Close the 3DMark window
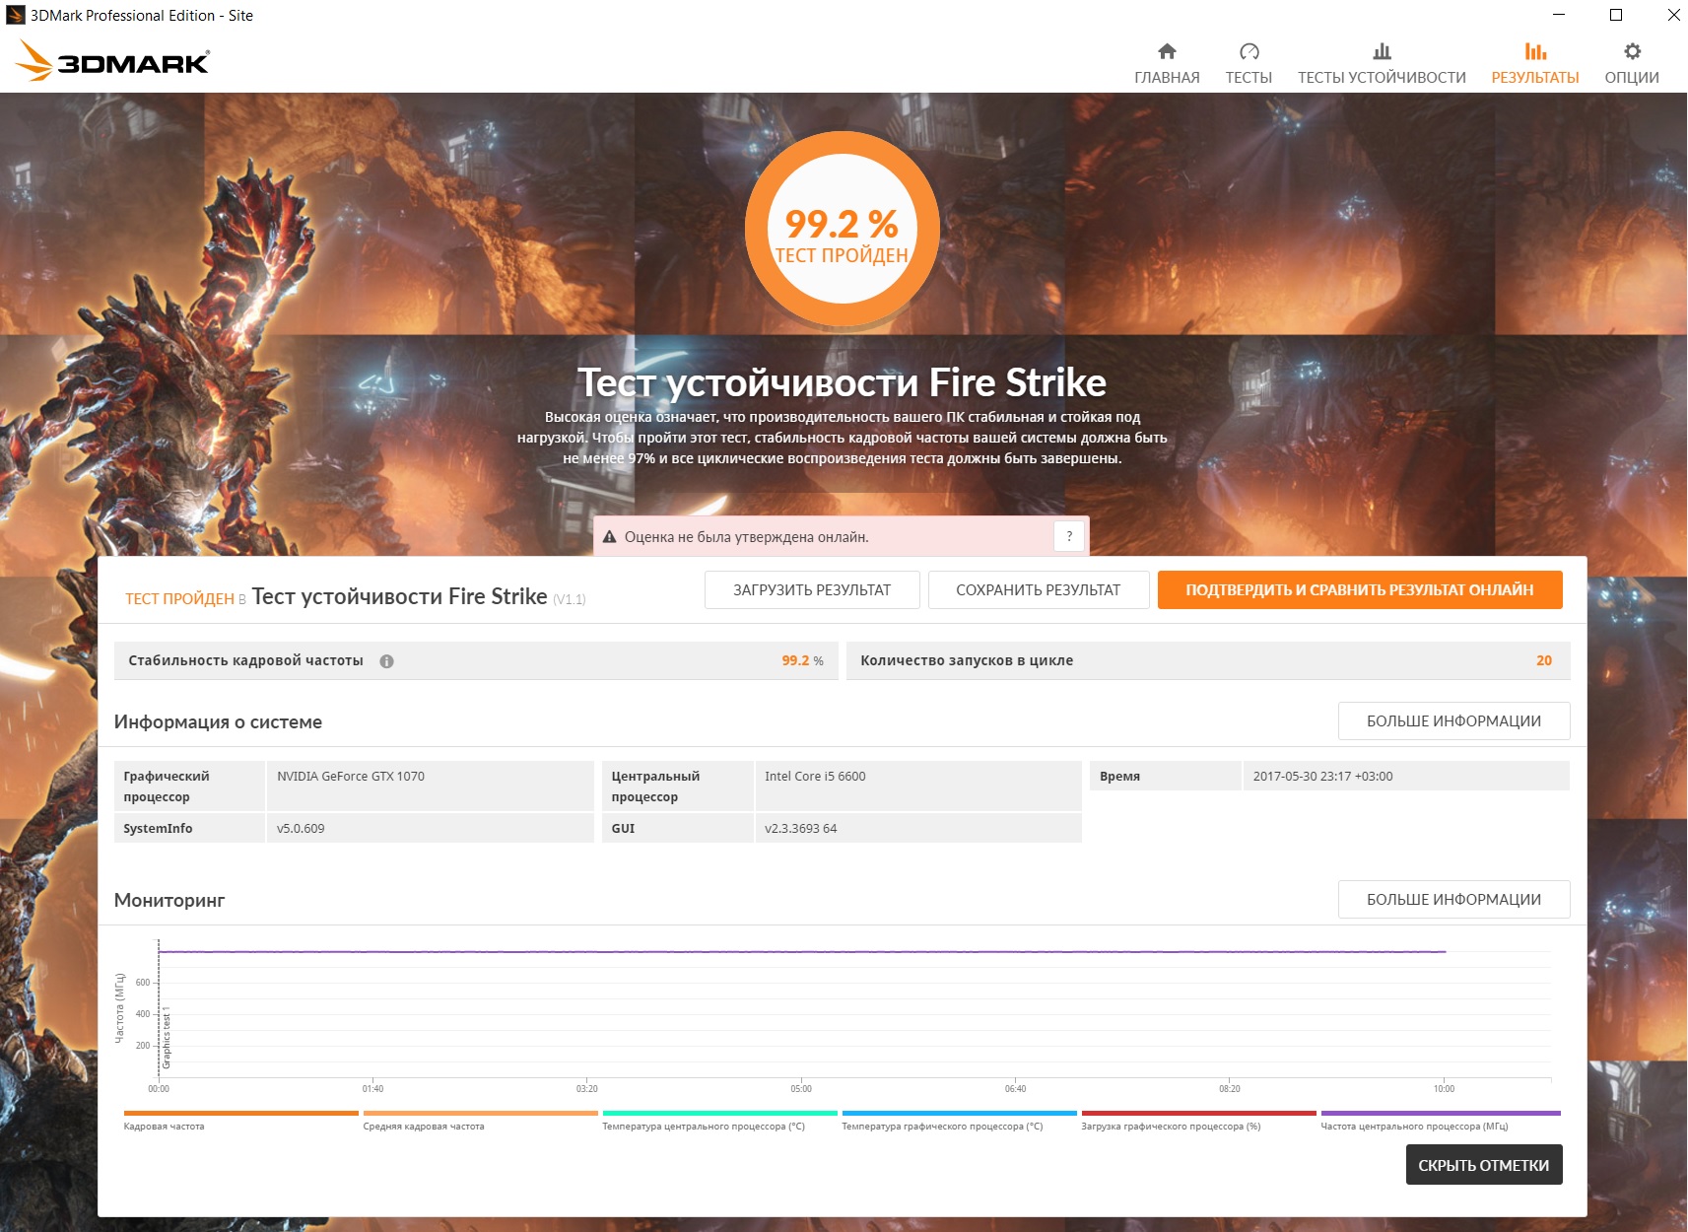This screenshot has height=1232, width=1688. (x=1673, y=15)
